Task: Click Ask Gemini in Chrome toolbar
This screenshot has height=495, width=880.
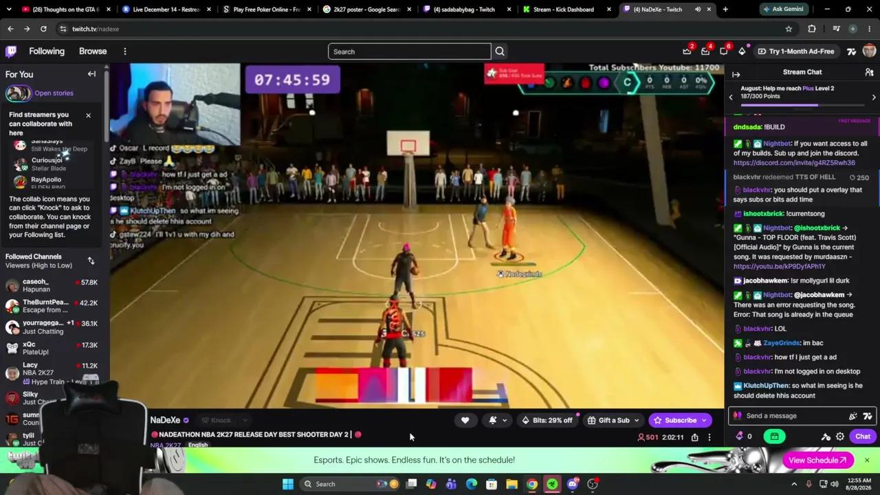Action: tap(782, 10)
